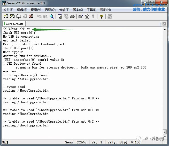Click the yellow Help question mark icon
The width and height of the screenshot is (169, 146).
pos(101,16)
